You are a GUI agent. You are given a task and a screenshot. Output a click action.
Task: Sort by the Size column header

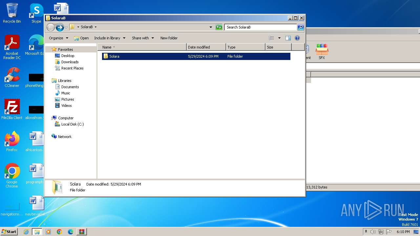pos(278,47)
